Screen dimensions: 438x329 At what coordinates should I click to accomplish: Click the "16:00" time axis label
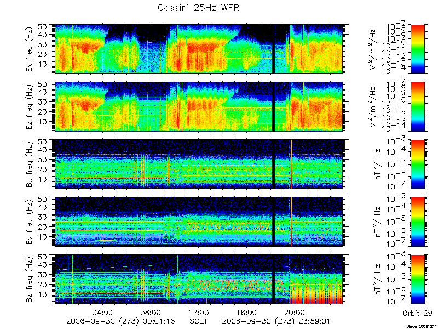click(247, 313)
